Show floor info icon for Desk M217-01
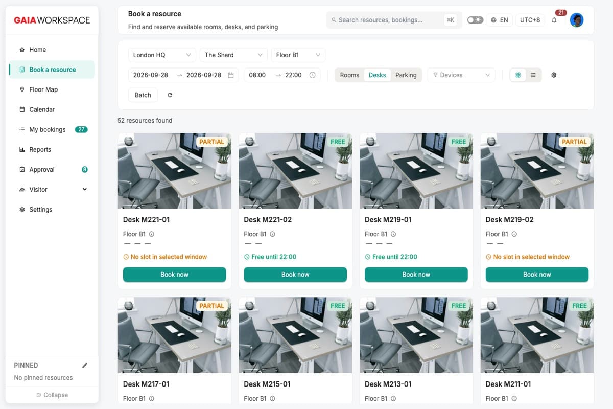 [x=152, y=398]
